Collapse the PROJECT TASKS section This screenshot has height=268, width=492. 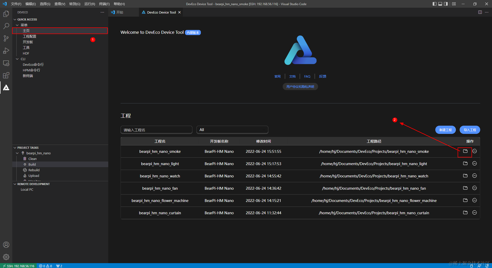coord(15,148)
